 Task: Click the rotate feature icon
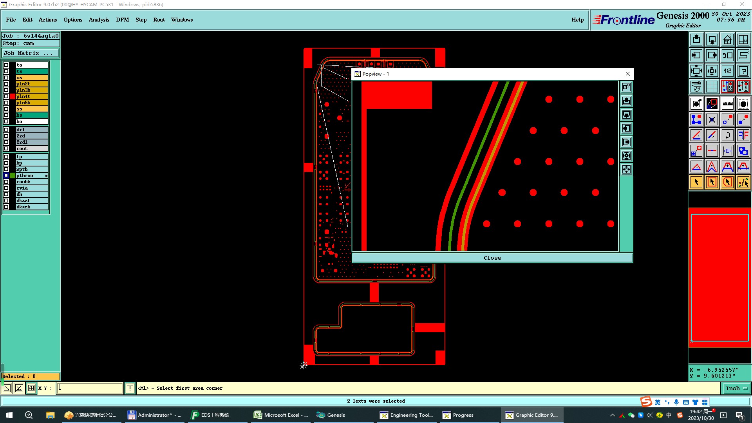click(x=727, y=135)
